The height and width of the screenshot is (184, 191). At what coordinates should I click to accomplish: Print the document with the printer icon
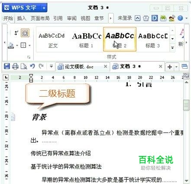click(15, 67)
